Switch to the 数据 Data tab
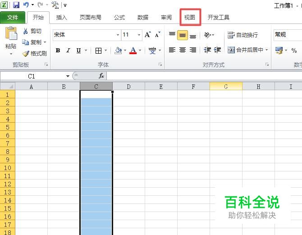 point(143,18)
